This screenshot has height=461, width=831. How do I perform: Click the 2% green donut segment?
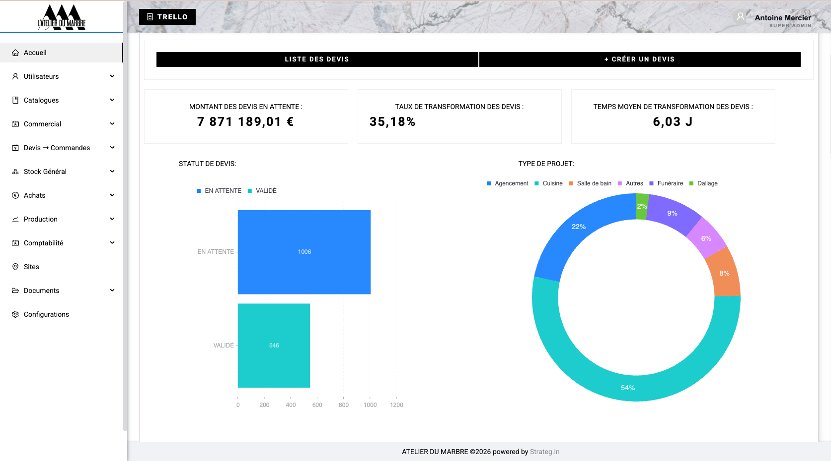642,206
